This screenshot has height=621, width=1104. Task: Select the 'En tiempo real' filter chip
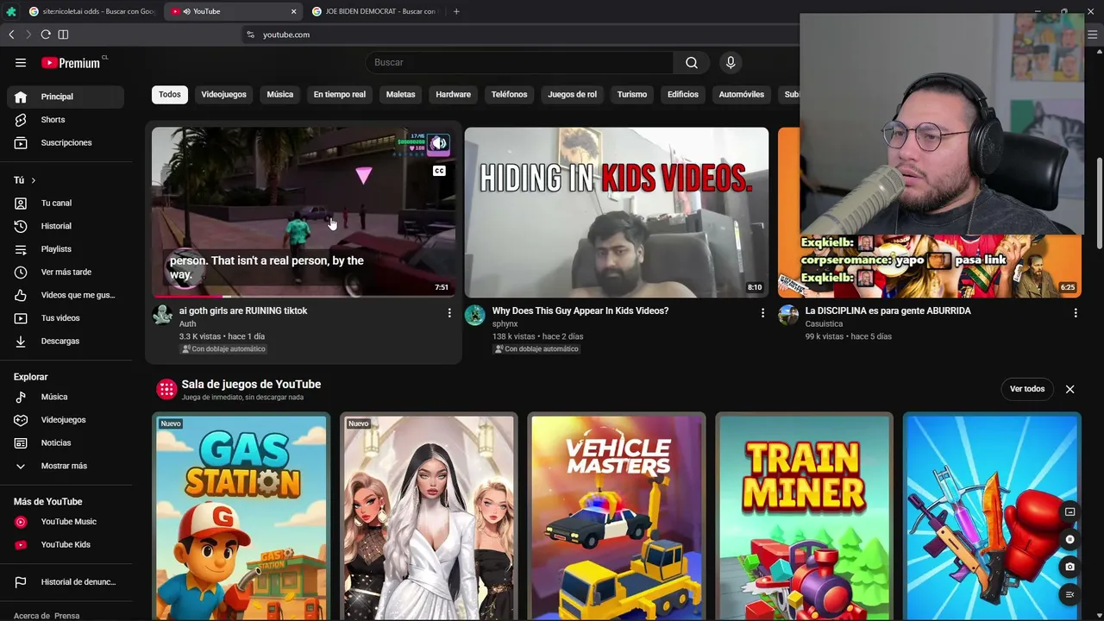pyautogui.click(x=340, y=94)
